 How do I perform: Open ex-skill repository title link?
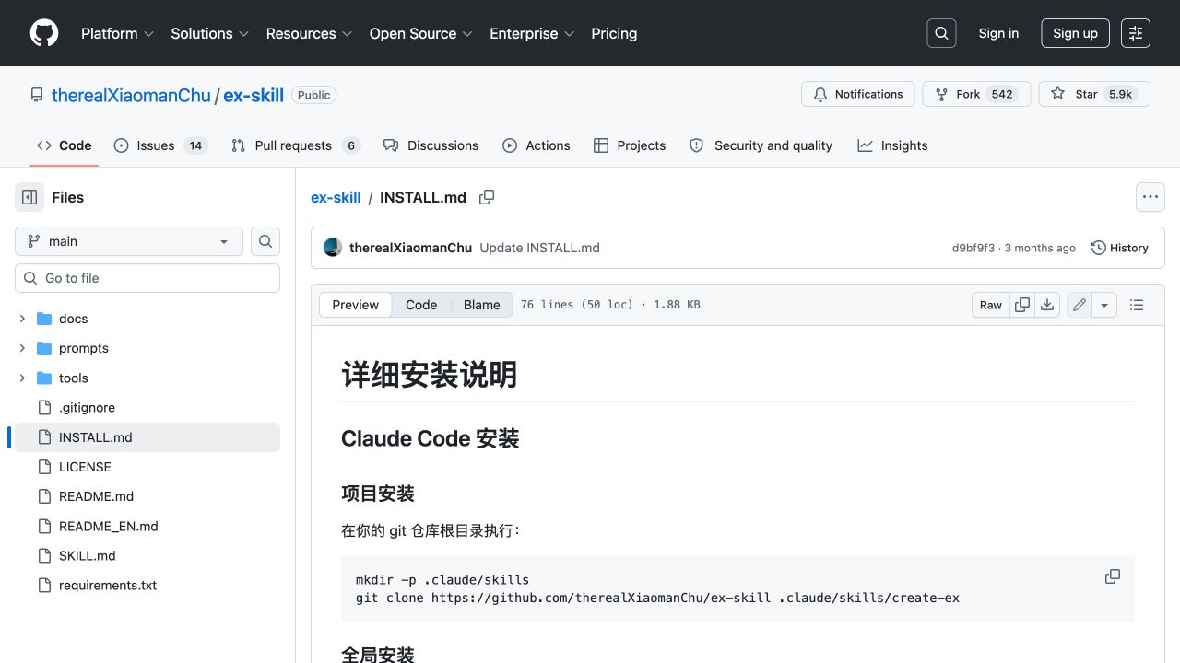tap(254, 95)
